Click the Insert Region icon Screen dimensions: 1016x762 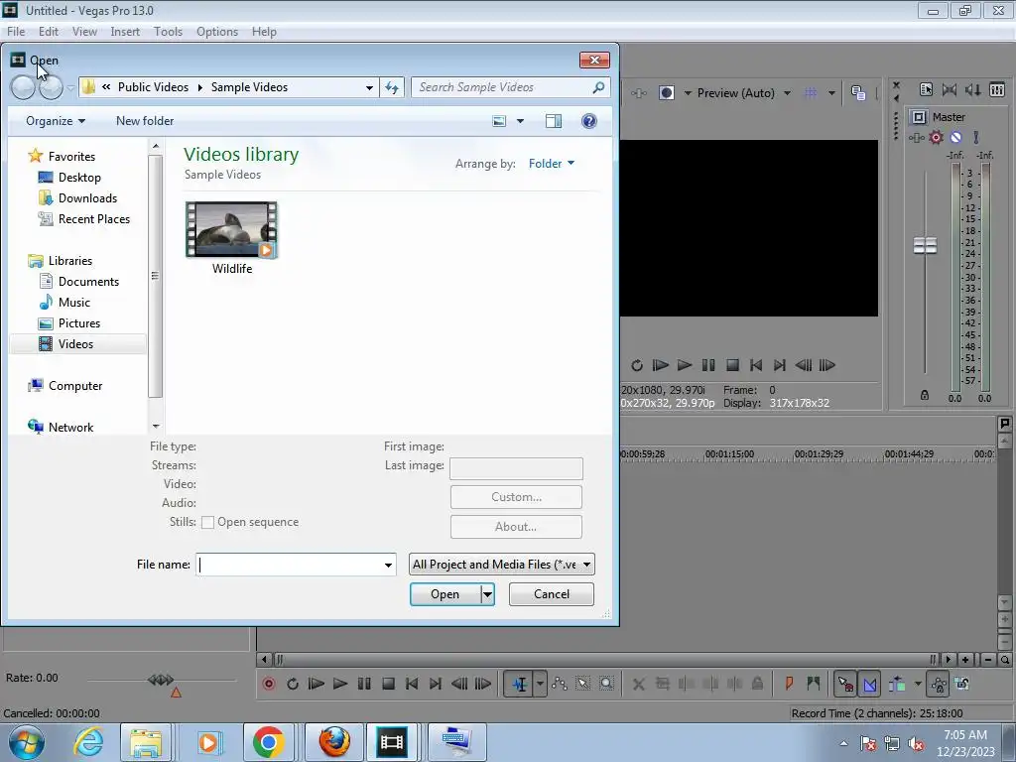pyautogui.click(x=814, y=684)
